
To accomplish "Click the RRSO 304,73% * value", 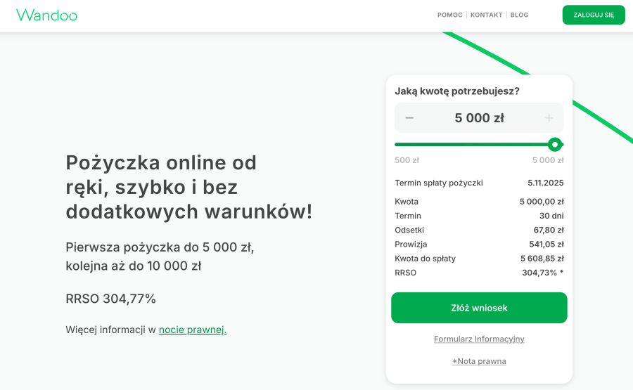I will 542,273.
